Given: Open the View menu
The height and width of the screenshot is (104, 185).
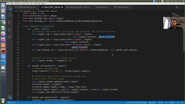Looking at the screenshot, I should click(x=24, y=3).
